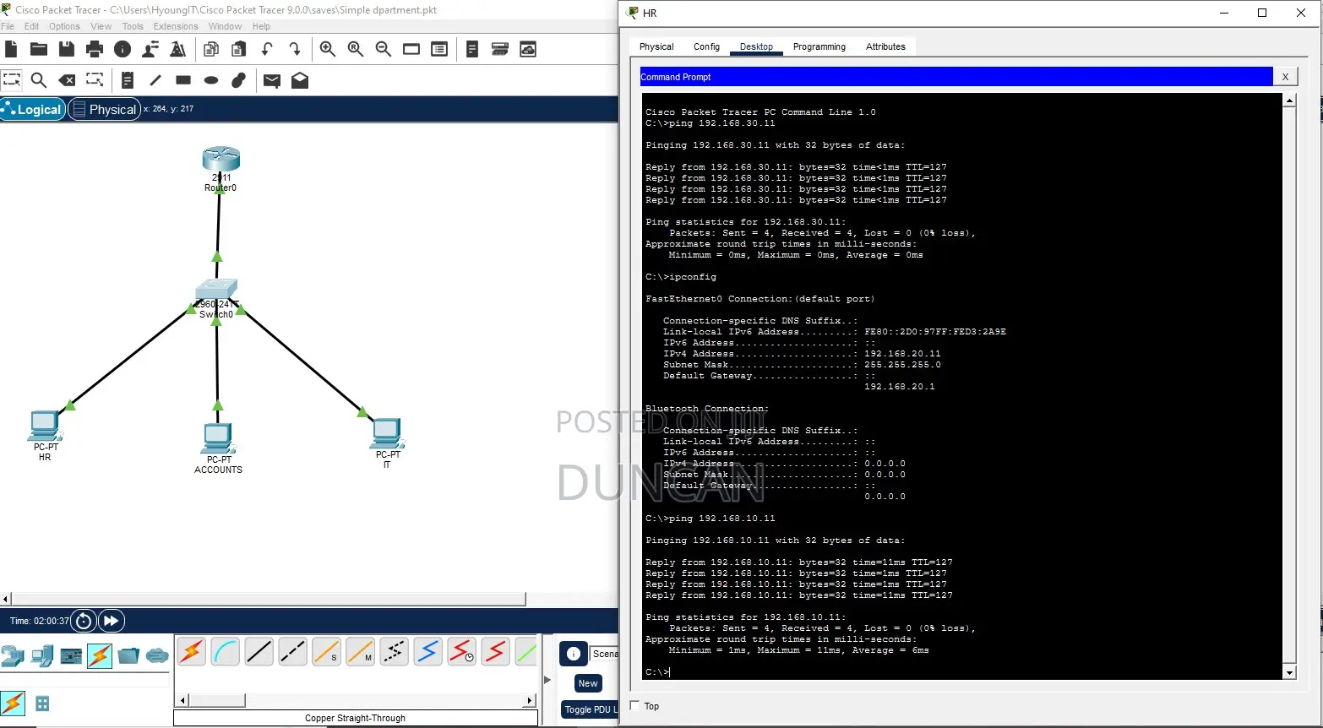Click the Command Prompt input line
The image size is (1323, 728).
[x=961, y=672]
